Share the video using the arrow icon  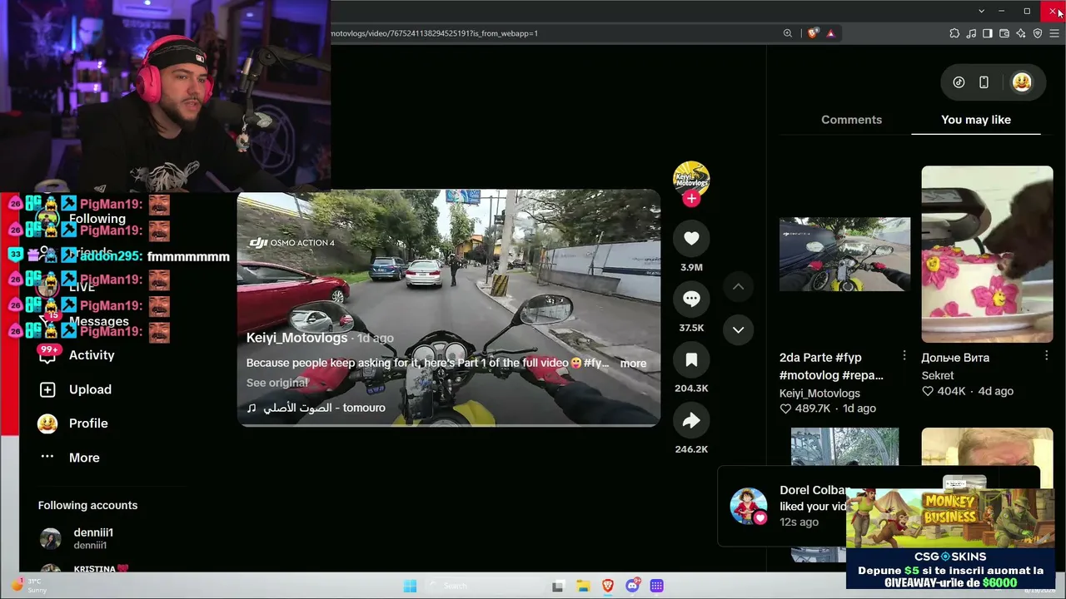[691, 421]
